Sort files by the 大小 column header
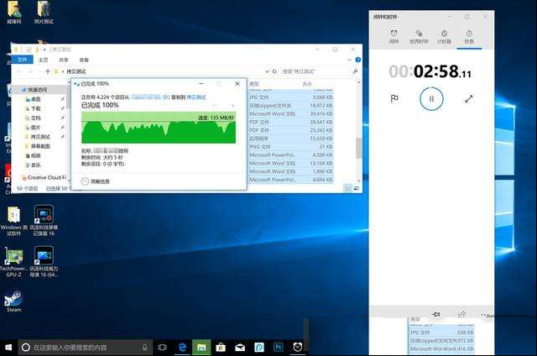The height and width of the screenshot is (356, 537). point(307,84)
